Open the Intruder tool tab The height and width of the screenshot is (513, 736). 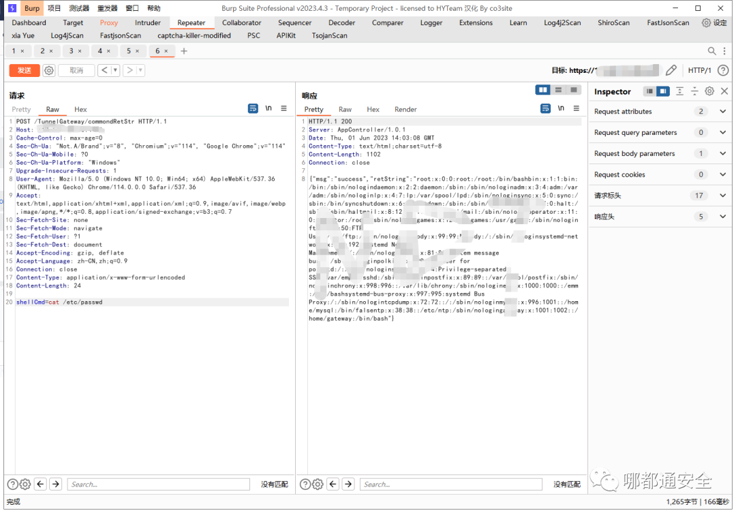click(147, 22)
